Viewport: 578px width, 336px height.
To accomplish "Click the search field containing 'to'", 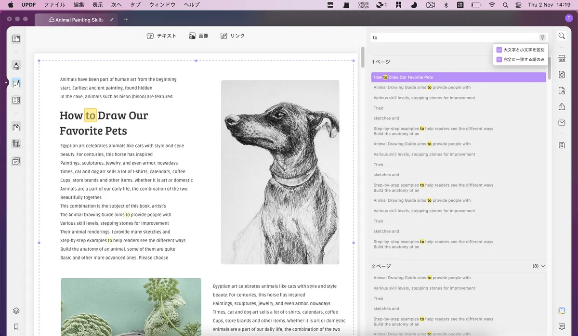I will point(455,38).
